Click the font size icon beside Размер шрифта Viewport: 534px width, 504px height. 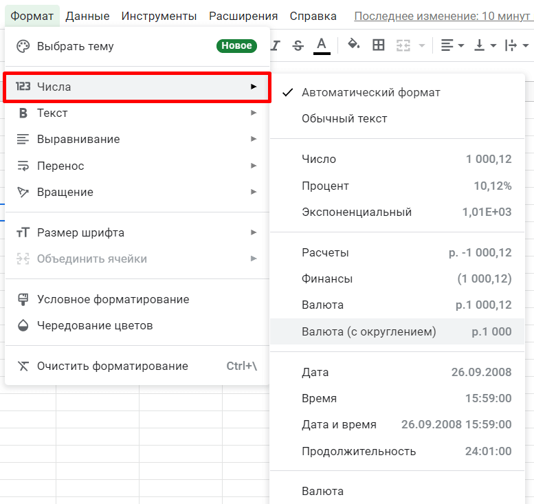pos(23,232)
